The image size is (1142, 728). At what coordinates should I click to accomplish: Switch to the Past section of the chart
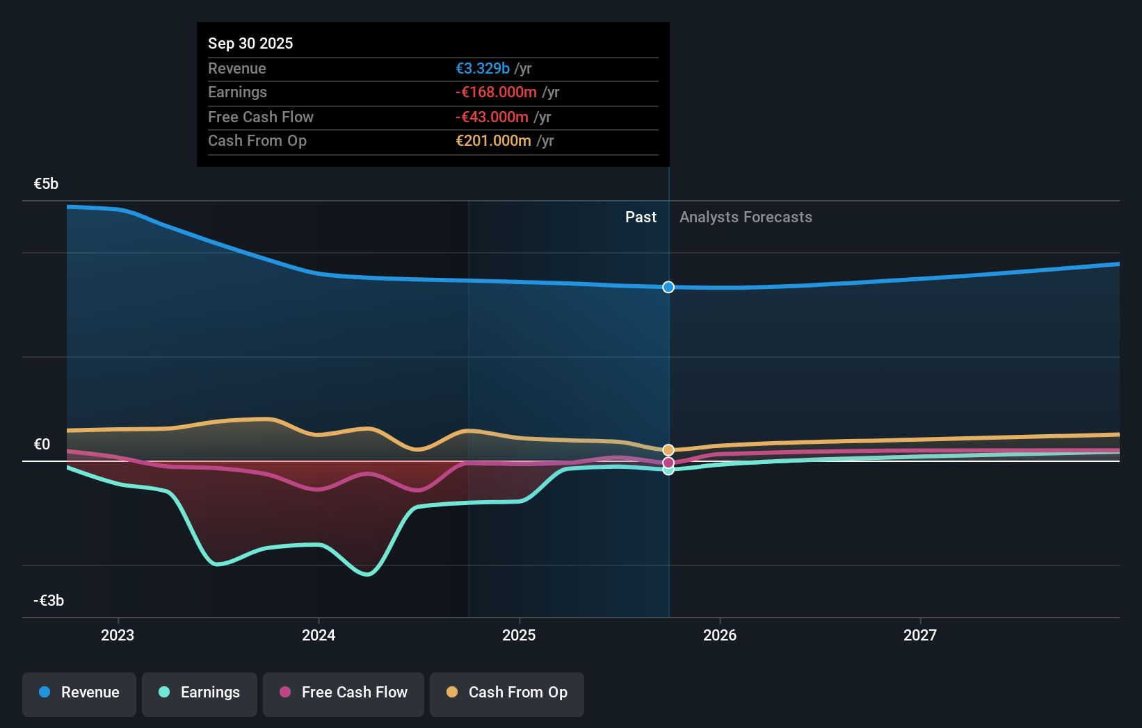click(641, 217)
